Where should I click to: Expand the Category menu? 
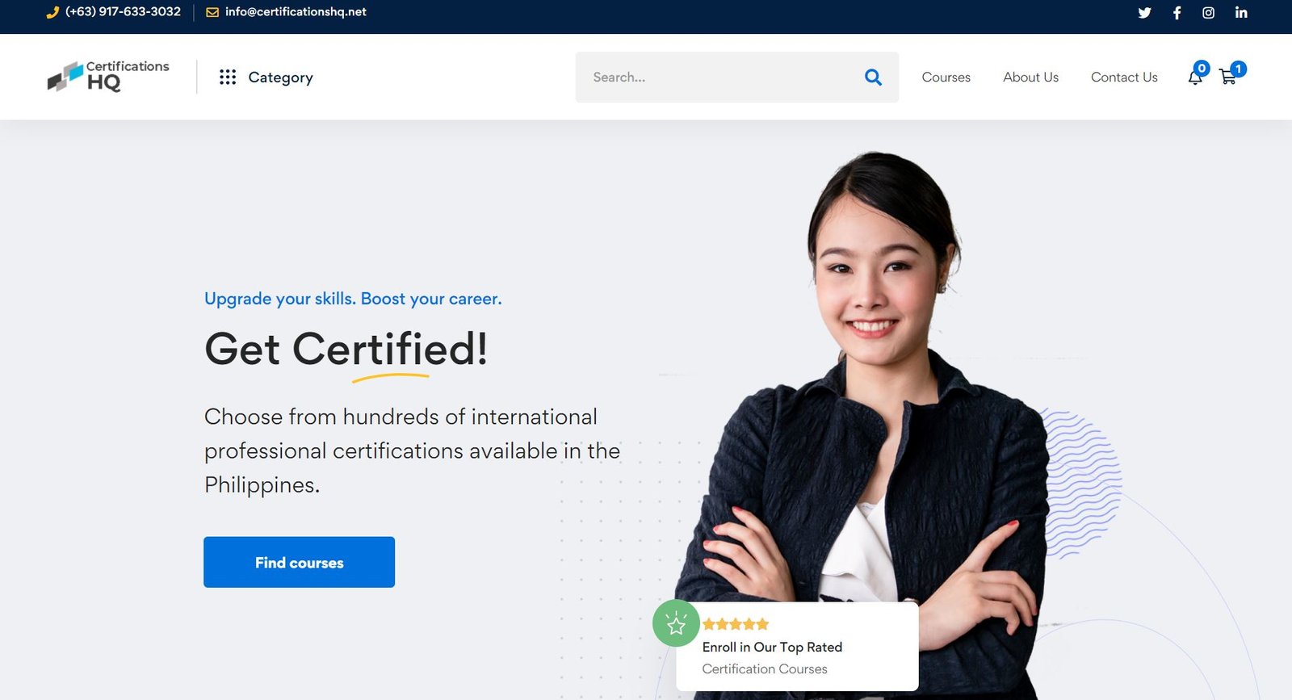(280, 78)
